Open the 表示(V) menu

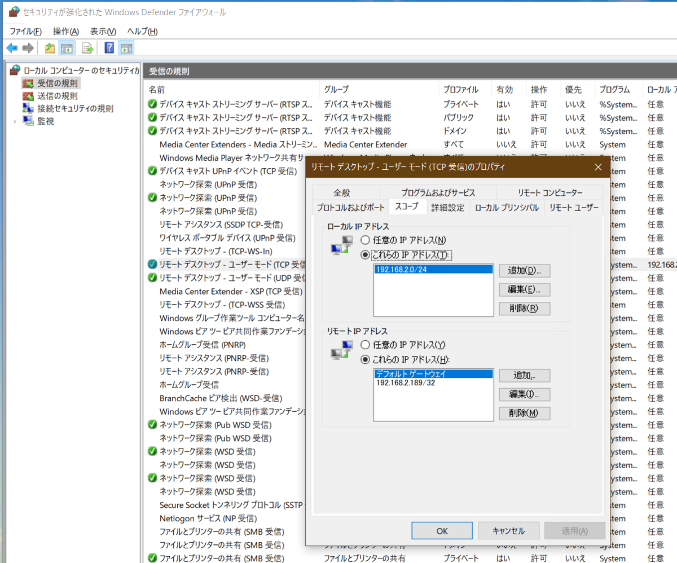click(103, 31)
